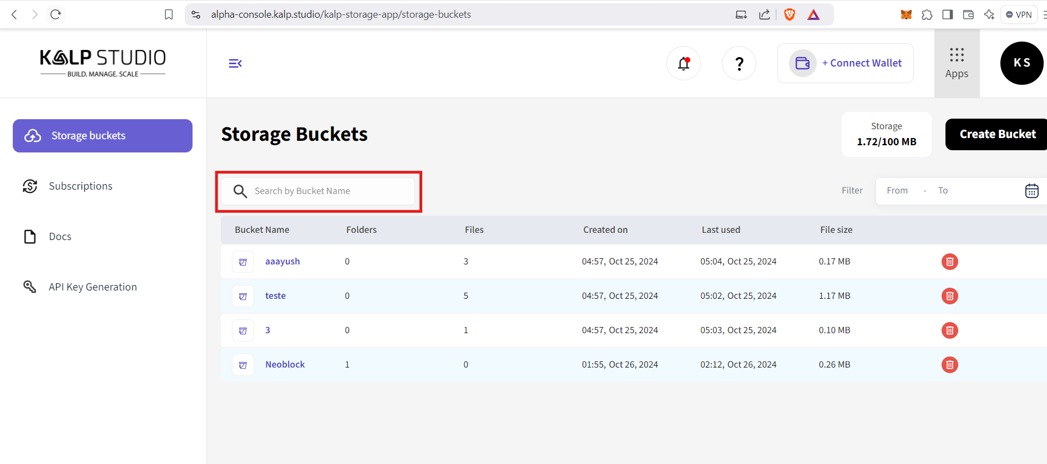
Task: Select the From date filter field
Action: 897,191
